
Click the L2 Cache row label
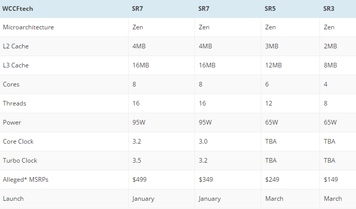[x=15, y=46]
